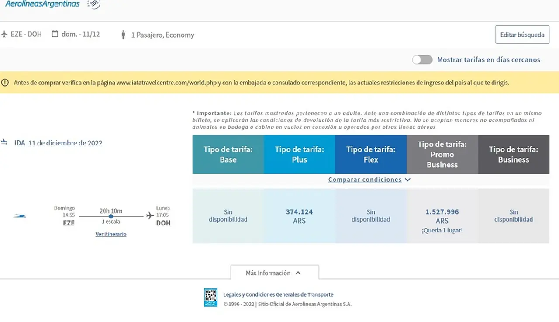This screenshot has width=559, height=322.
Task: Click the airline tail logo next to flight
Action: click(x=20, y=216)
